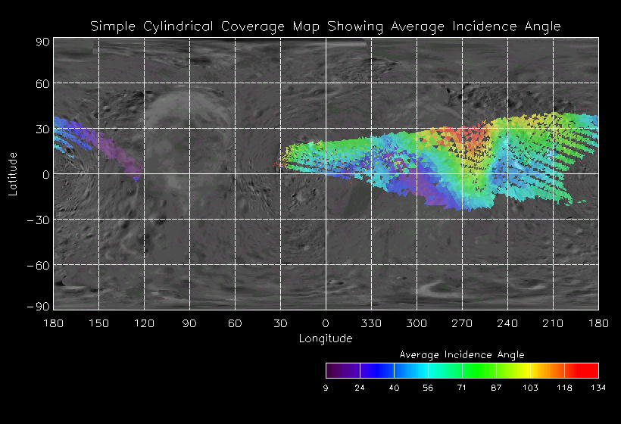The image size is (621, 424).
Task: Click the longitude tick label '210'
Action: [553, 323]
